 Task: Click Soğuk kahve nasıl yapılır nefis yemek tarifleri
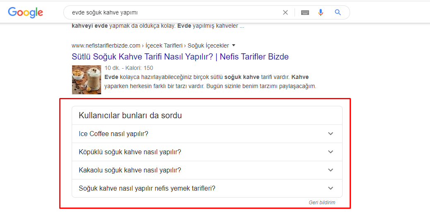pyautogui.click(x=147, y=188)
